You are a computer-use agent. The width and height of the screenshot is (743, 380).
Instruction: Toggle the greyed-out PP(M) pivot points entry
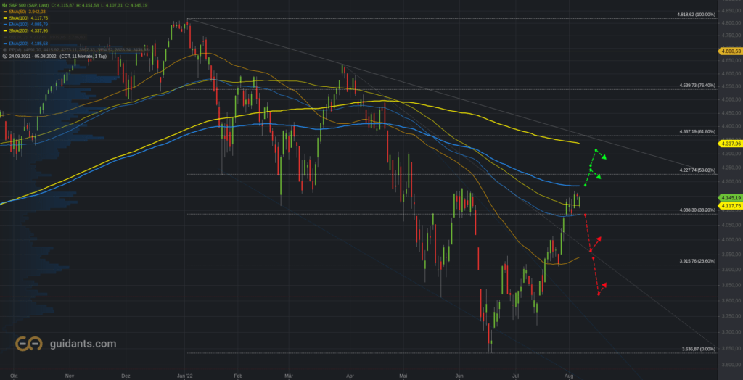coord(75,49)
